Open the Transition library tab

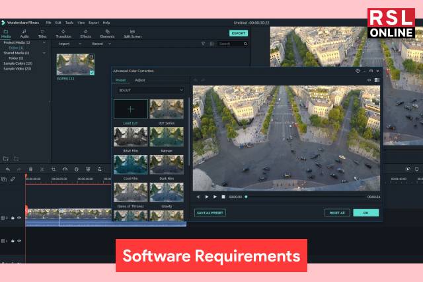63,34
